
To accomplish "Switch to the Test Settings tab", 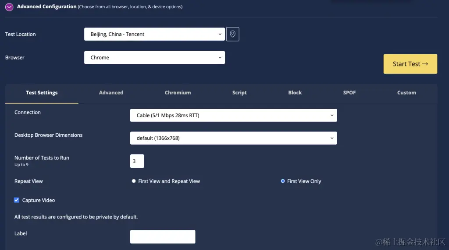I will pyautogui.click(x=42, y=93).
